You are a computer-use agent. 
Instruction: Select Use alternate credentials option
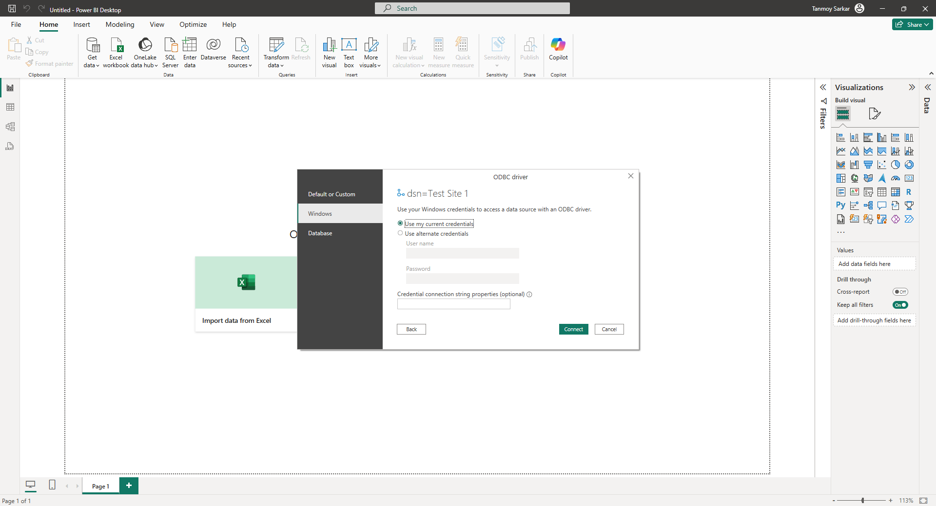pyautogui.click(x=400, y=233)
